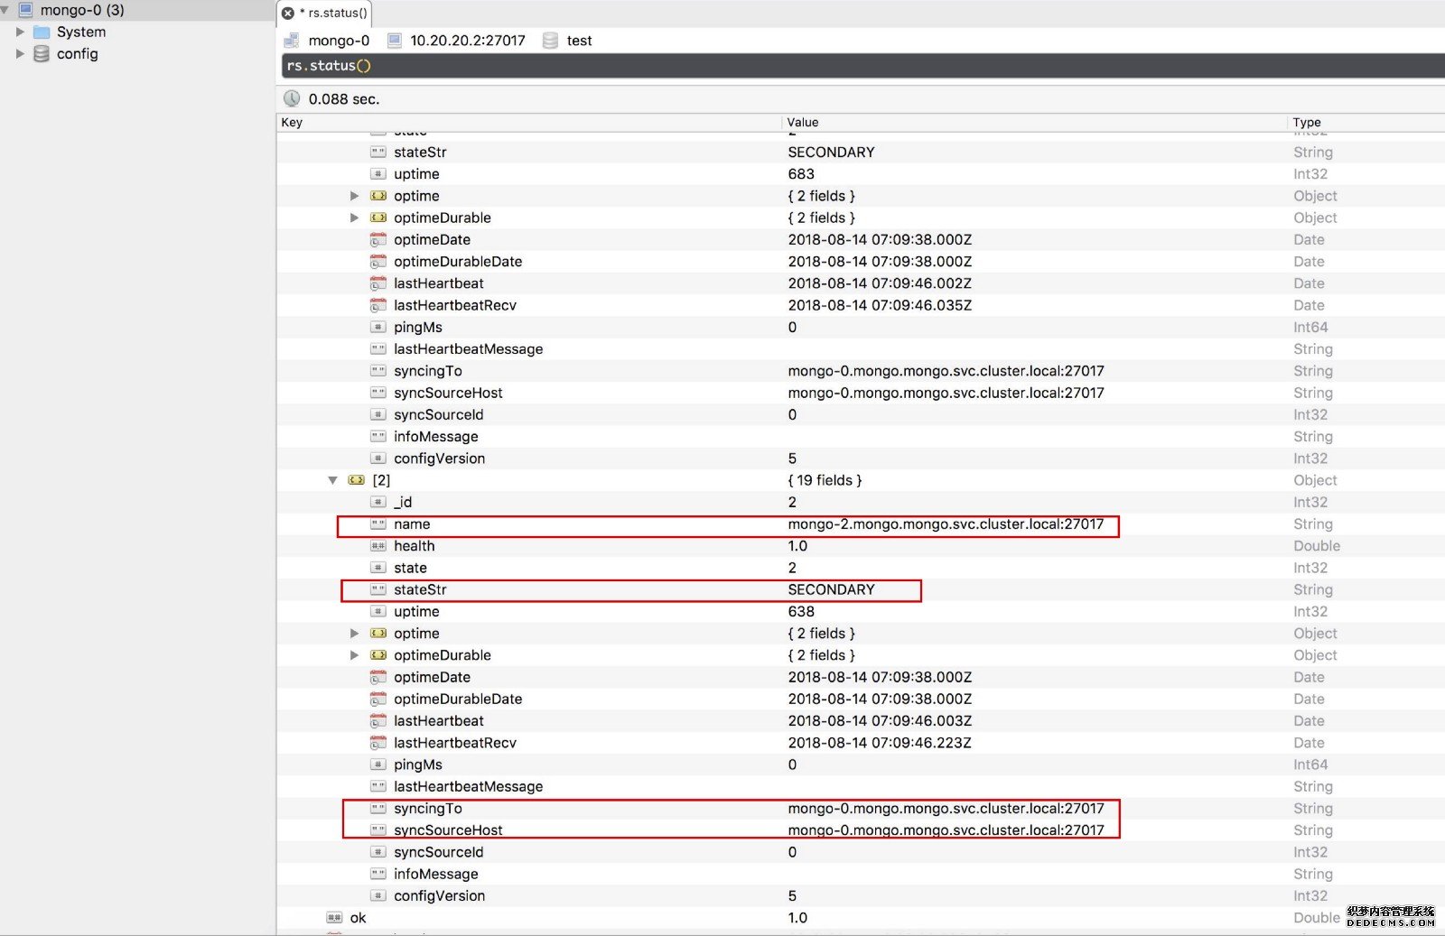The height and width of the screenshot is (936, 1445).
Task: Expand the config database node
Action: 20,54
